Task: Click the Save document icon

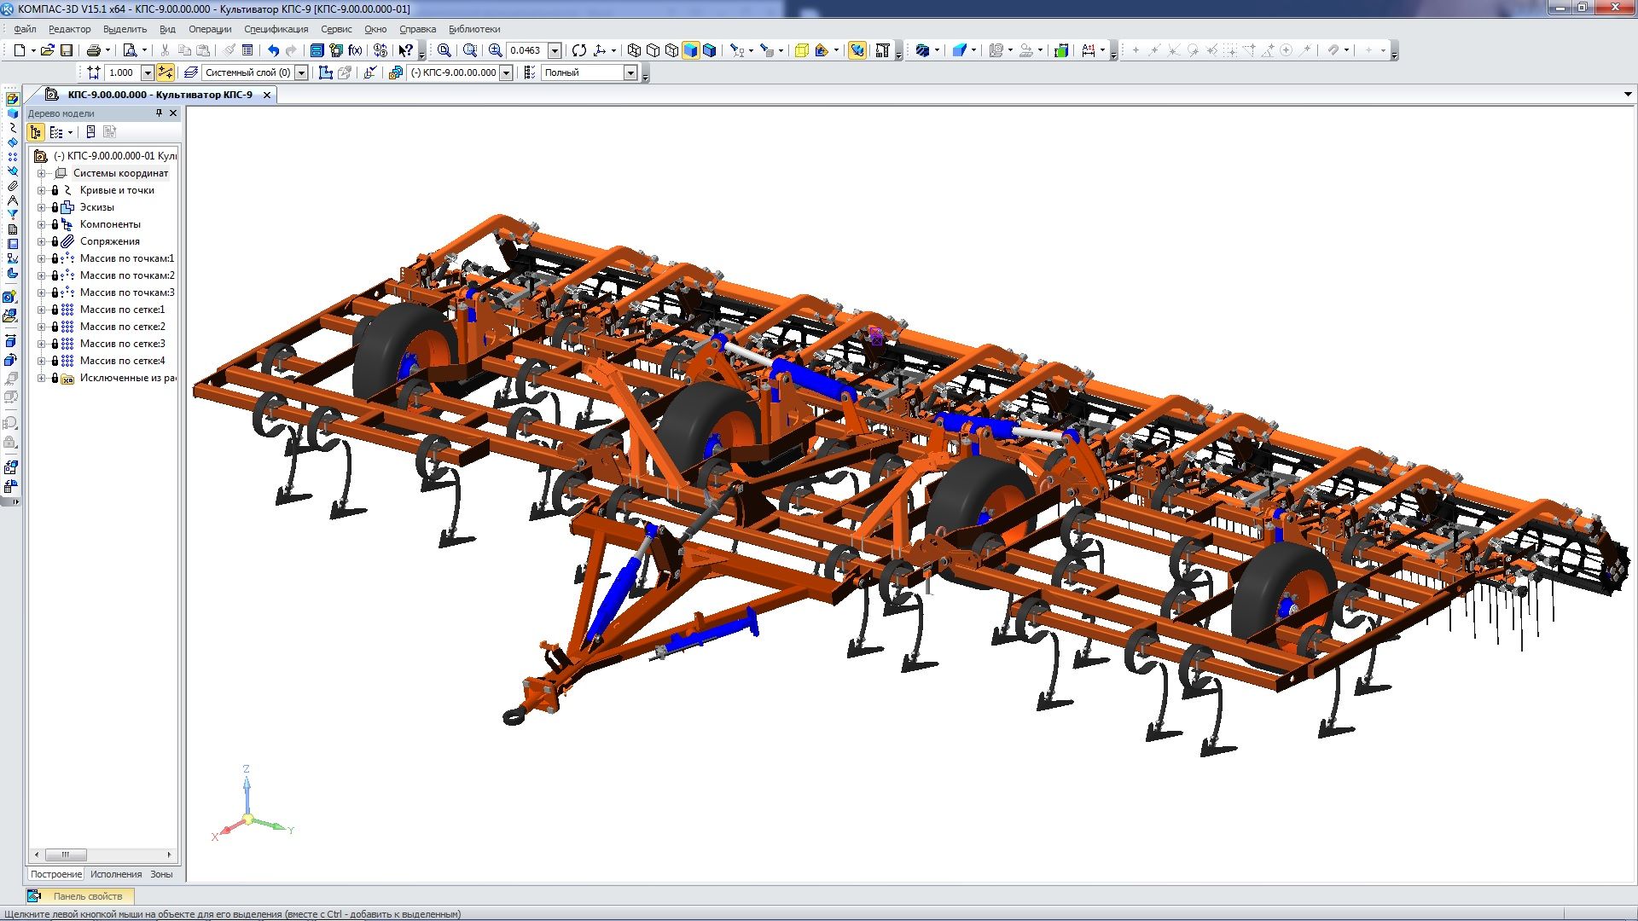Action: tap(67, 50)
